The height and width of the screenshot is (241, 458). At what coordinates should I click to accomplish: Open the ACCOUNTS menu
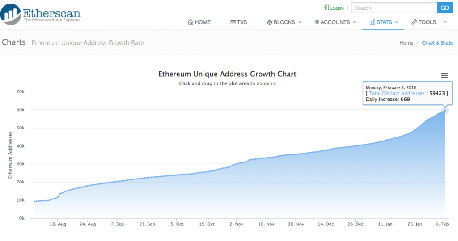(335, 22)
